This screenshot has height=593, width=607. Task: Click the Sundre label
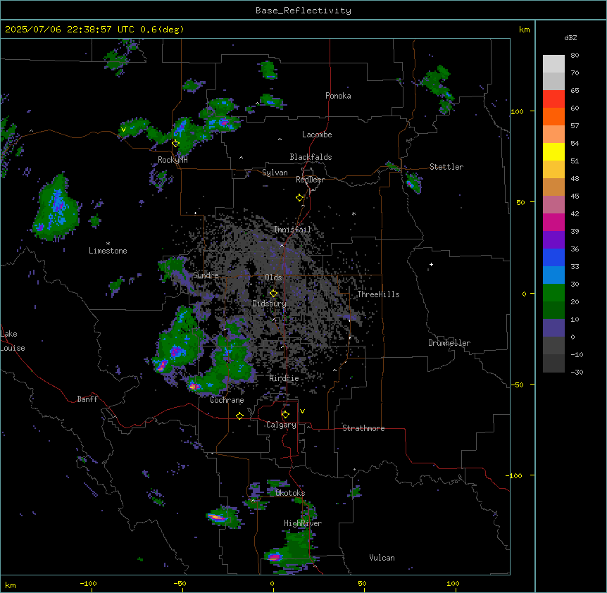(x=206, y=275)
